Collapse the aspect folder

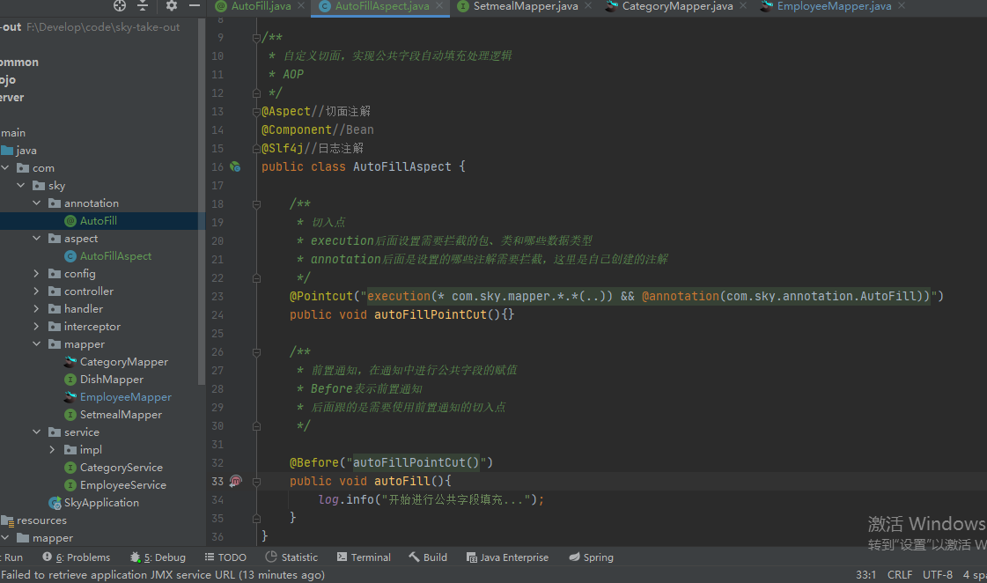pos(36,238)
